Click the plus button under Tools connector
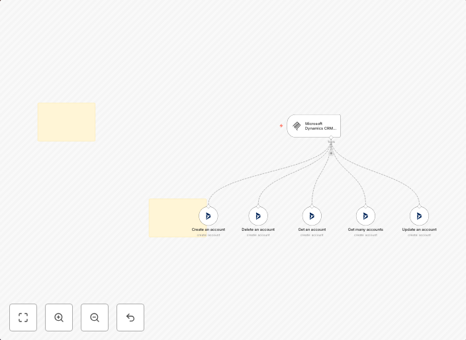 click(332, 153)
